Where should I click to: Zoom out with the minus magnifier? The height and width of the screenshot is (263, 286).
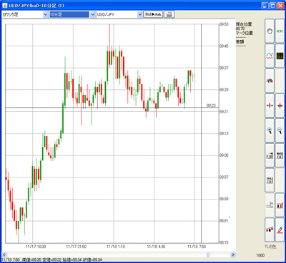tap(280, 130)
